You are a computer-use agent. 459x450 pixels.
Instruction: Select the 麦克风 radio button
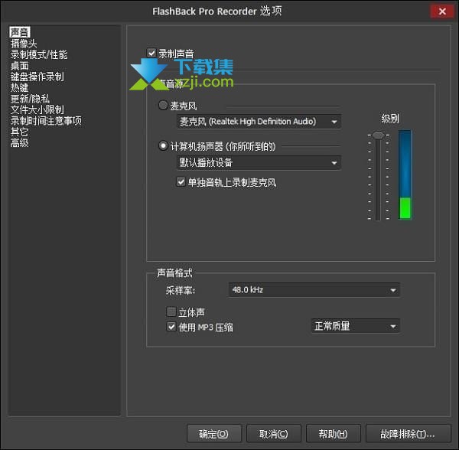tap(163, 105)
